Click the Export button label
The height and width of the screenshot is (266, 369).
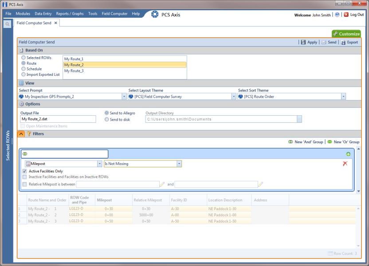(x=353, y=42)
